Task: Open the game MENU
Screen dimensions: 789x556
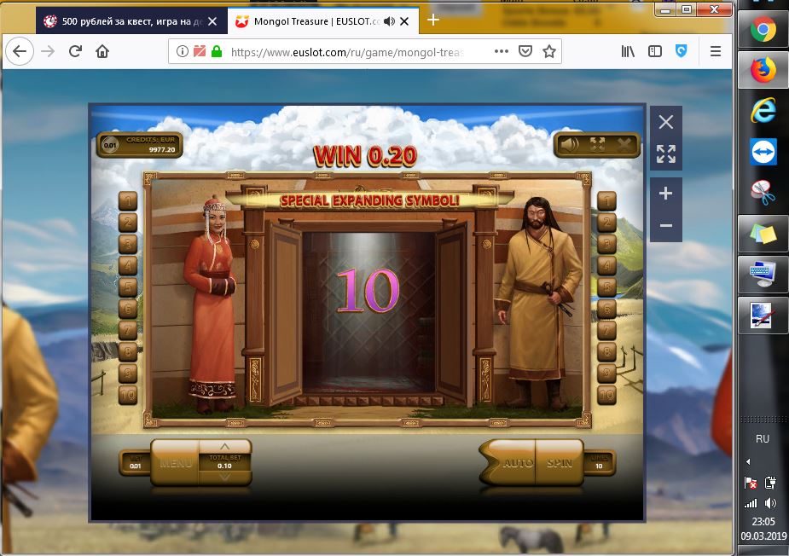Action: pyautogui.click(x=176, y=463)
